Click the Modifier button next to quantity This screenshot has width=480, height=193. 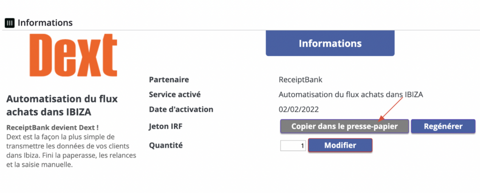[340, 145]
